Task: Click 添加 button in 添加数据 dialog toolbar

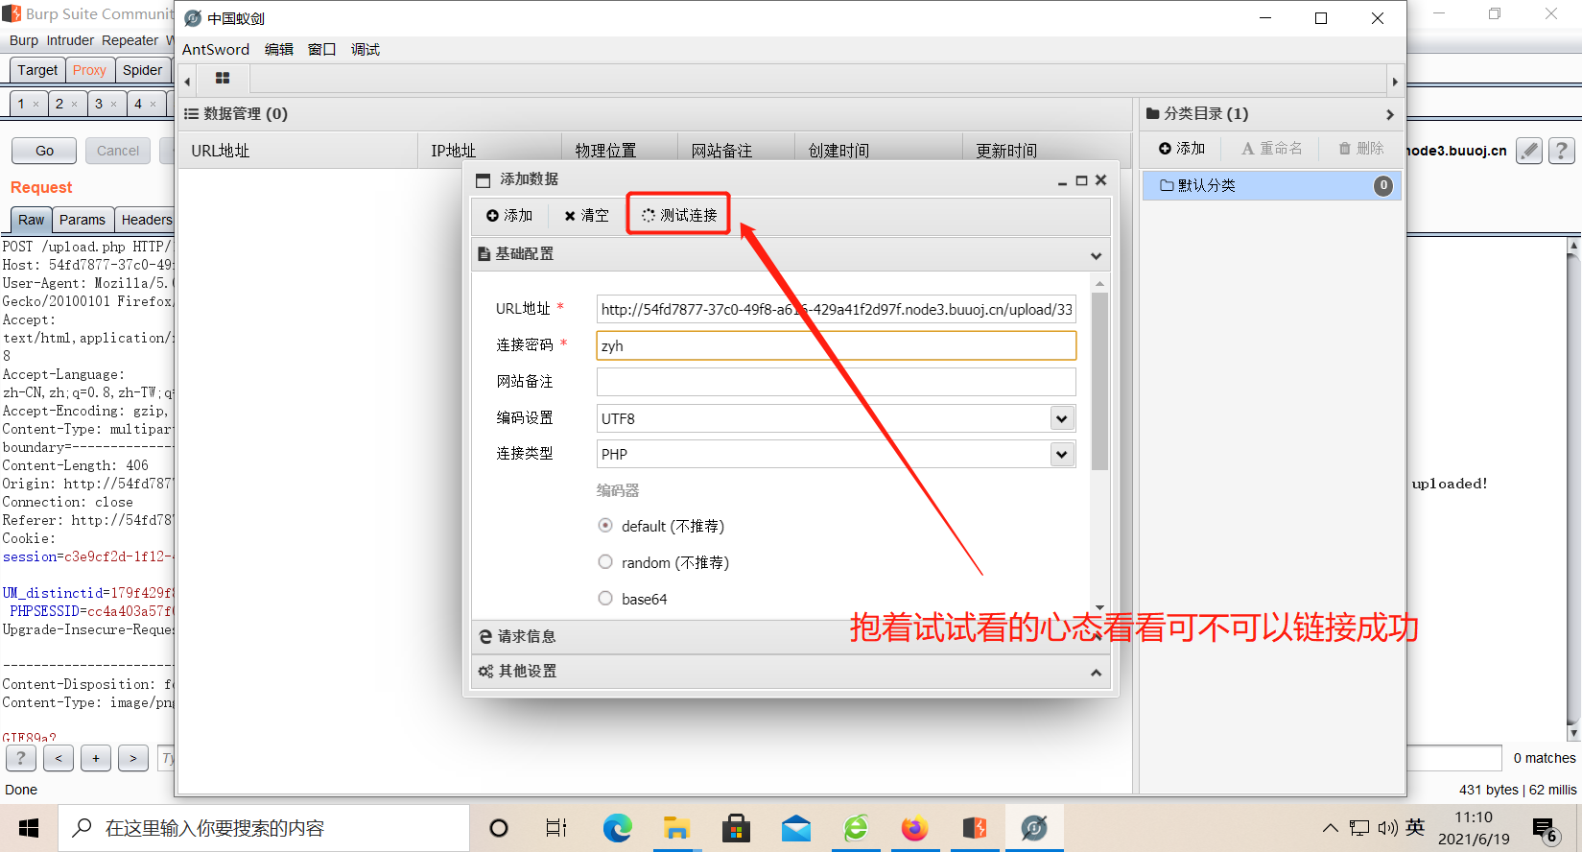Action: pos(509,216)
